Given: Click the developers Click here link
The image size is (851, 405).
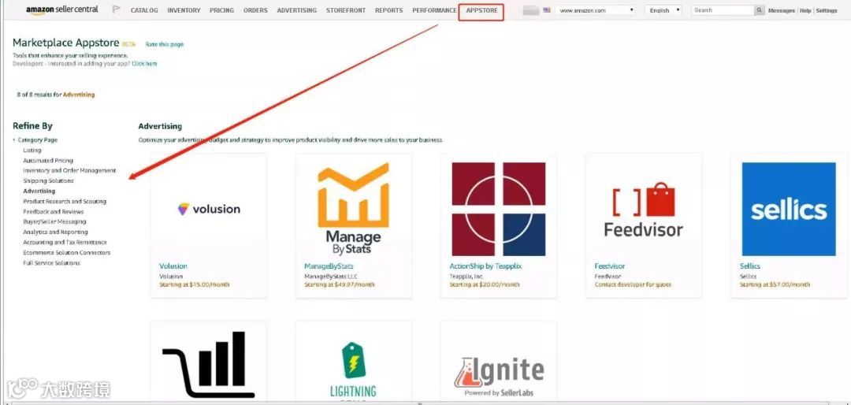Looking at the screenshot, I should [x=144, y=64].
